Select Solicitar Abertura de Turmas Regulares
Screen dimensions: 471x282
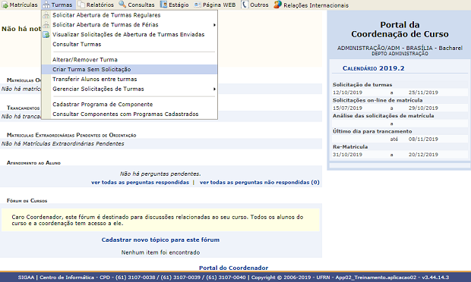[x=106, y=15]
